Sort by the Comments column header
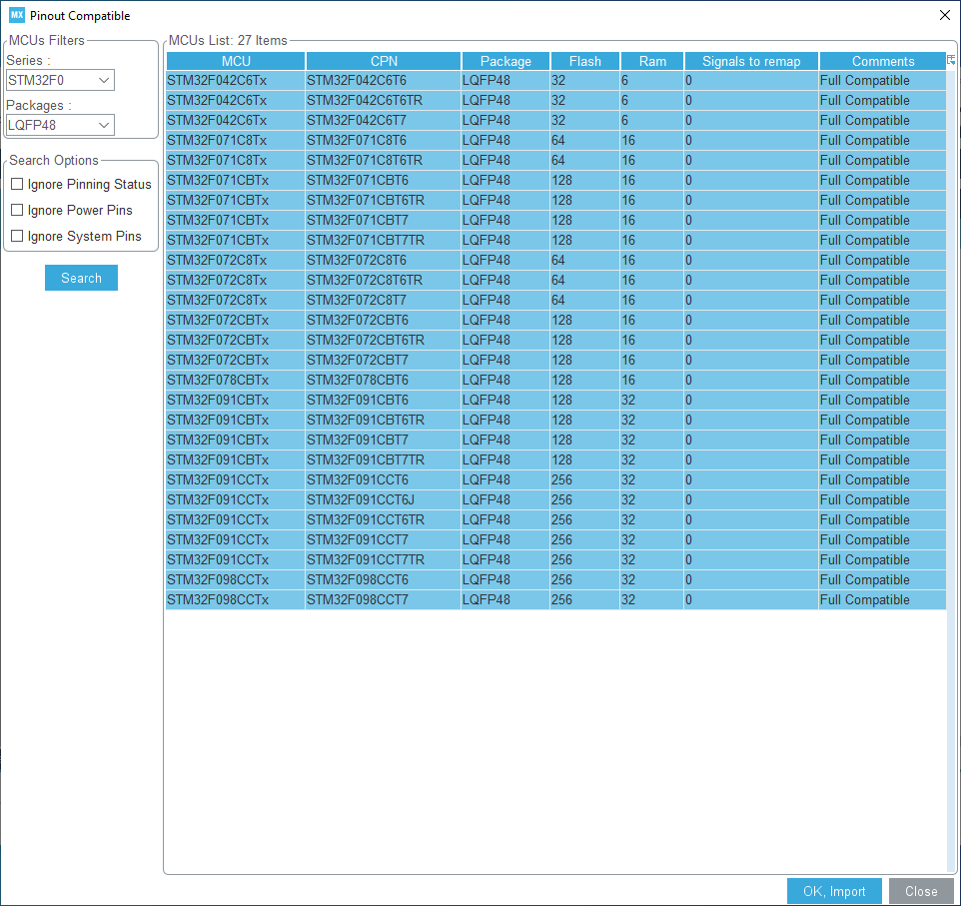The width and height of the screenshot is (961, 906). 882,61
